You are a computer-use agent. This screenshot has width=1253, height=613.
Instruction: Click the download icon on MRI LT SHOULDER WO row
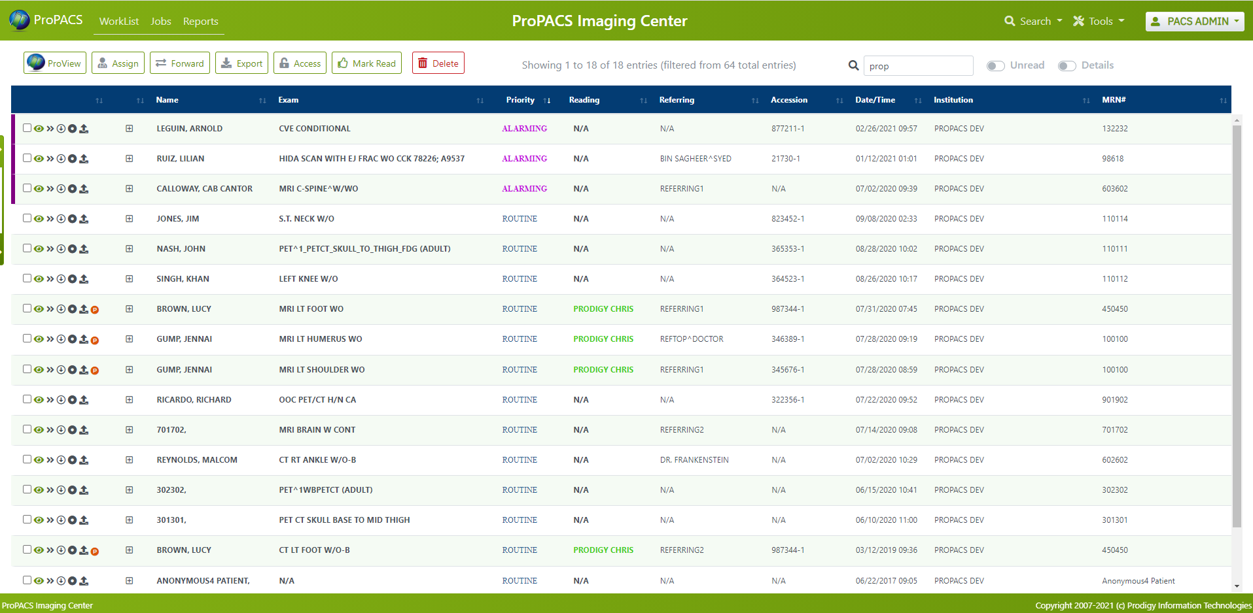click(x=61, y=370)
